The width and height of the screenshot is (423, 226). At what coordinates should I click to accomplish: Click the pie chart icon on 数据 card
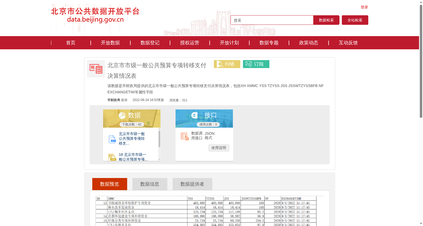pyautogui.click(x=122, y=115)
